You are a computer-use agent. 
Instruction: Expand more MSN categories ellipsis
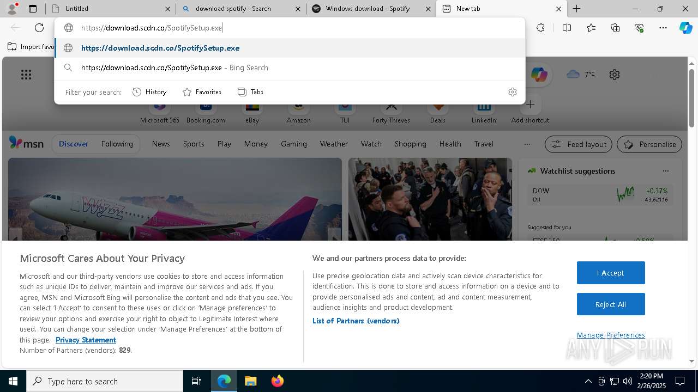click(527, 144)
